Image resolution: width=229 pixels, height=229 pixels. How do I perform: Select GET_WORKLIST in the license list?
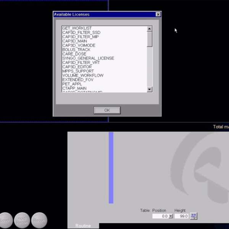pyautogui.click(x=77, y=28)
